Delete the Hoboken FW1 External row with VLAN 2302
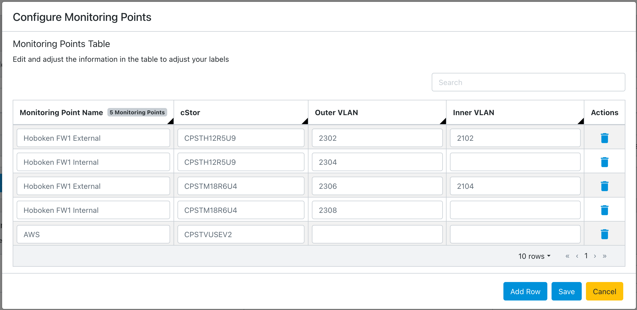The height and width of the screenshot is (310, 637). click(x=604, y=138)
